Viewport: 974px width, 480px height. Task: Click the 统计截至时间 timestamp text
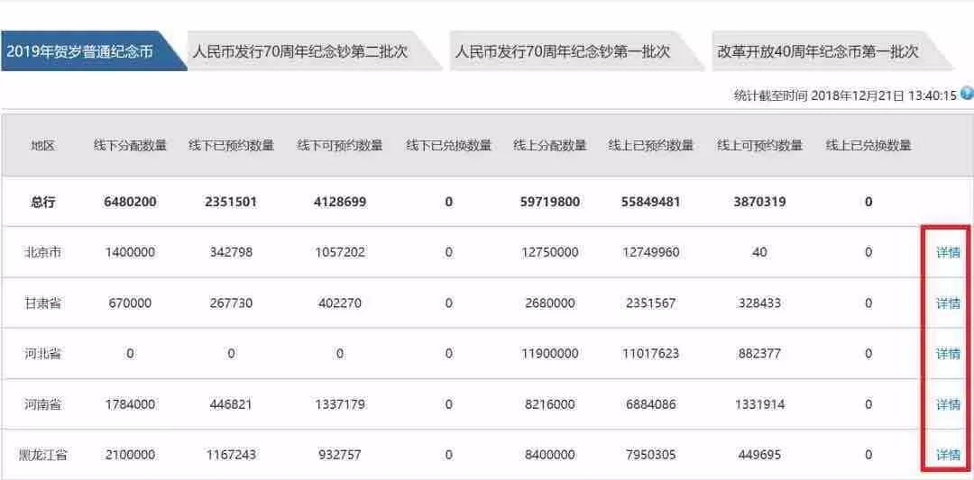click(845, 95)
